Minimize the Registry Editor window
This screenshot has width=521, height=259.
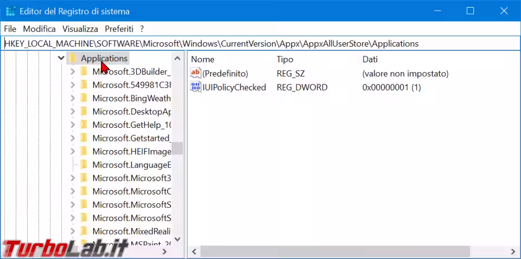(x=437, y=11)
